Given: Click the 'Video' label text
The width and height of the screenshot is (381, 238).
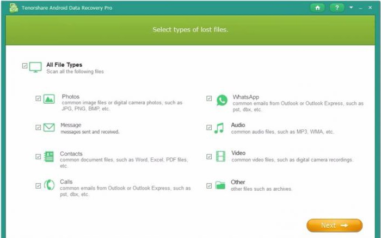Looking at the screenshot, I should click(x=238, y=153).
